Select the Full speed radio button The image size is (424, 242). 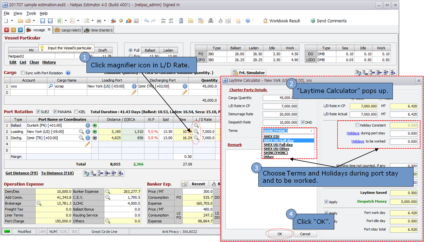130,50
